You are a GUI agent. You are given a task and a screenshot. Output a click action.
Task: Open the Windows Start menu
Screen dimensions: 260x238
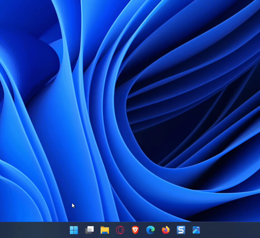tap(74, 230)
